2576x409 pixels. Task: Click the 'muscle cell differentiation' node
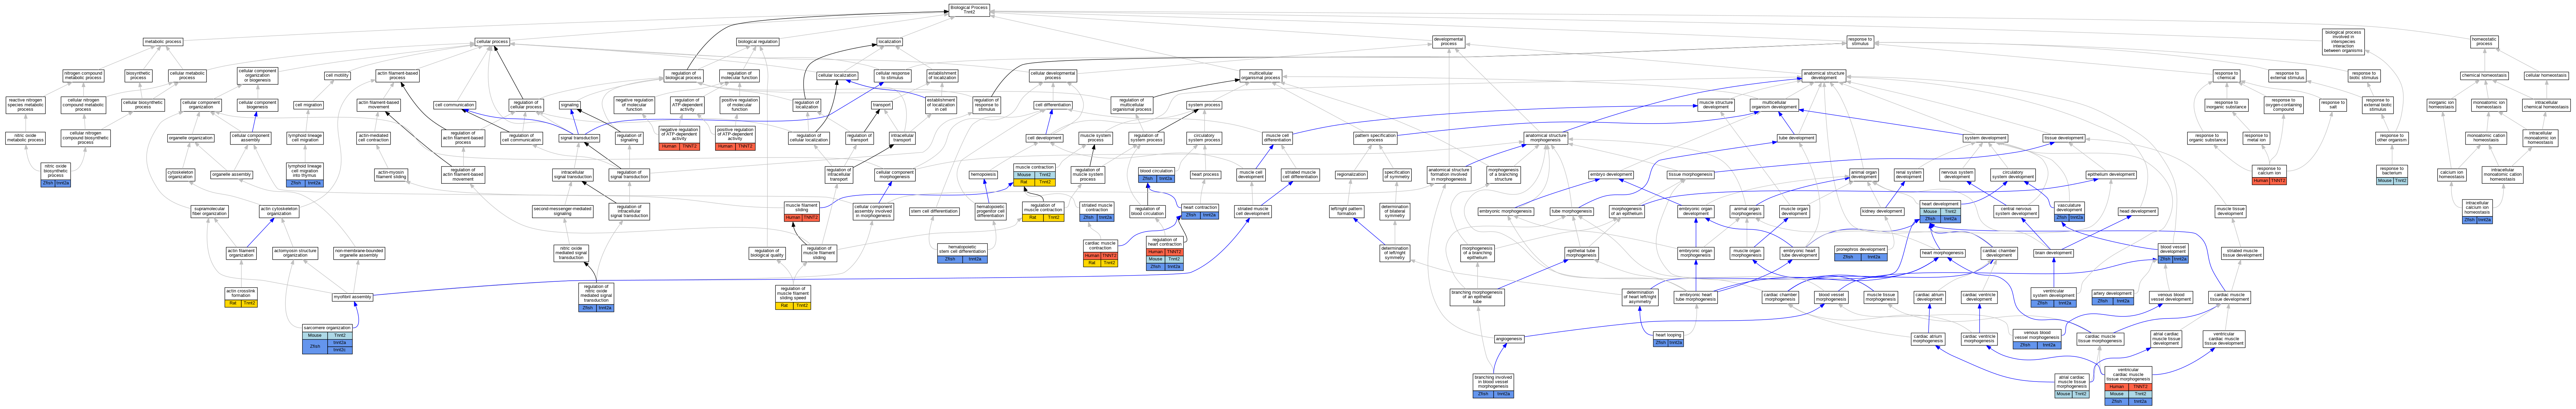(1277, 138)
